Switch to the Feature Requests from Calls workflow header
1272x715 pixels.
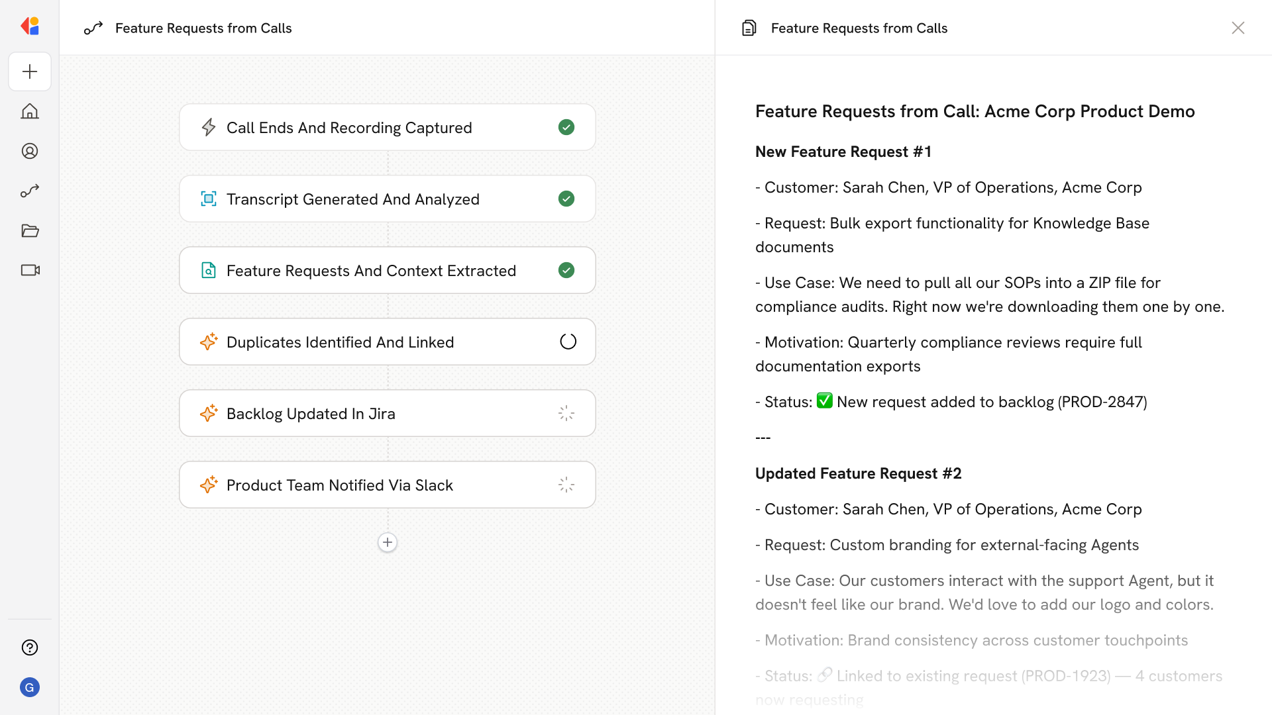click(x=203, y=28)
